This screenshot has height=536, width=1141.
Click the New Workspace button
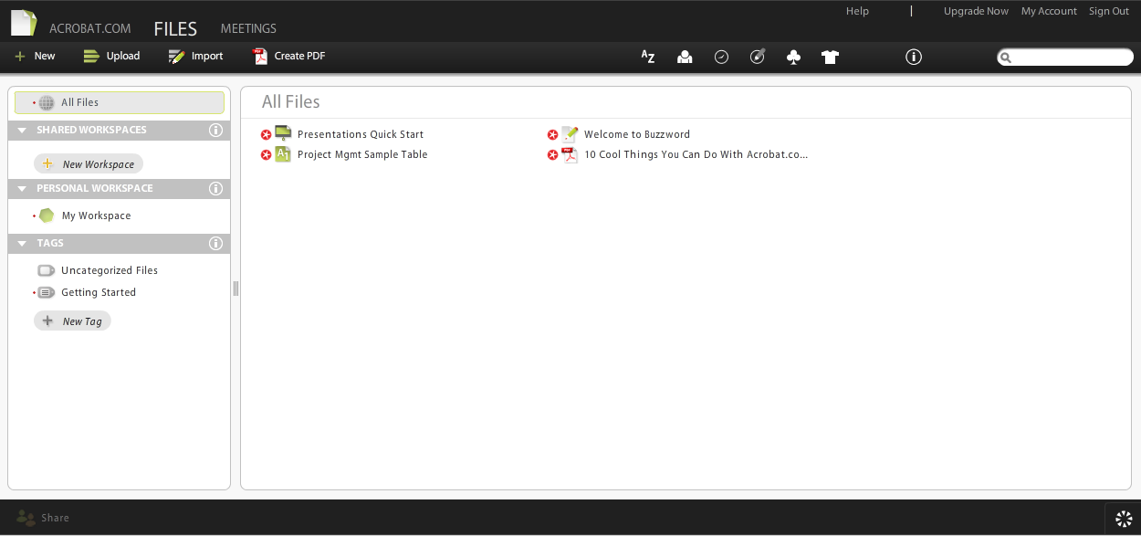[89, 164]
